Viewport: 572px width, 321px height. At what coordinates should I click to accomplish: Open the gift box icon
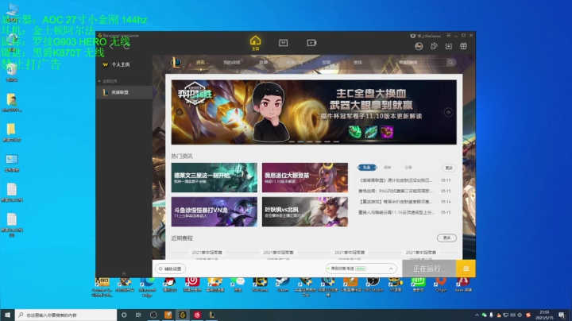(463, 46)
